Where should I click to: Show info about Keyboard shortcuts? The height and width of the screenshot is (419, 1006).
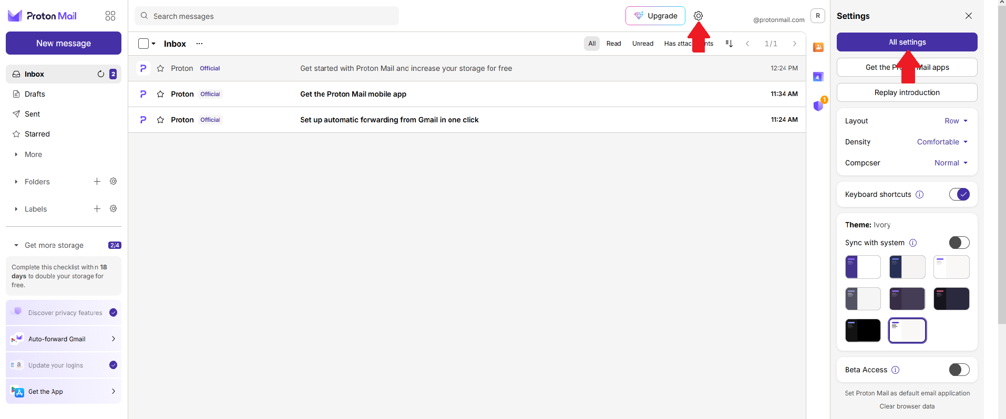coord(919,194)
